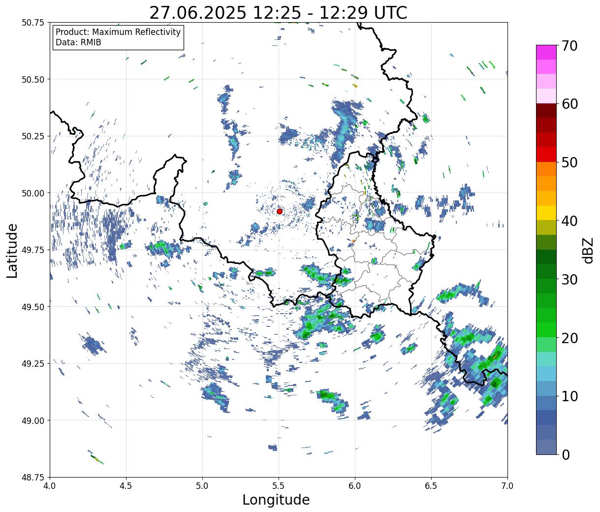Click the dBZ colorbar label
600x512 pixels.
pos(588,250)
